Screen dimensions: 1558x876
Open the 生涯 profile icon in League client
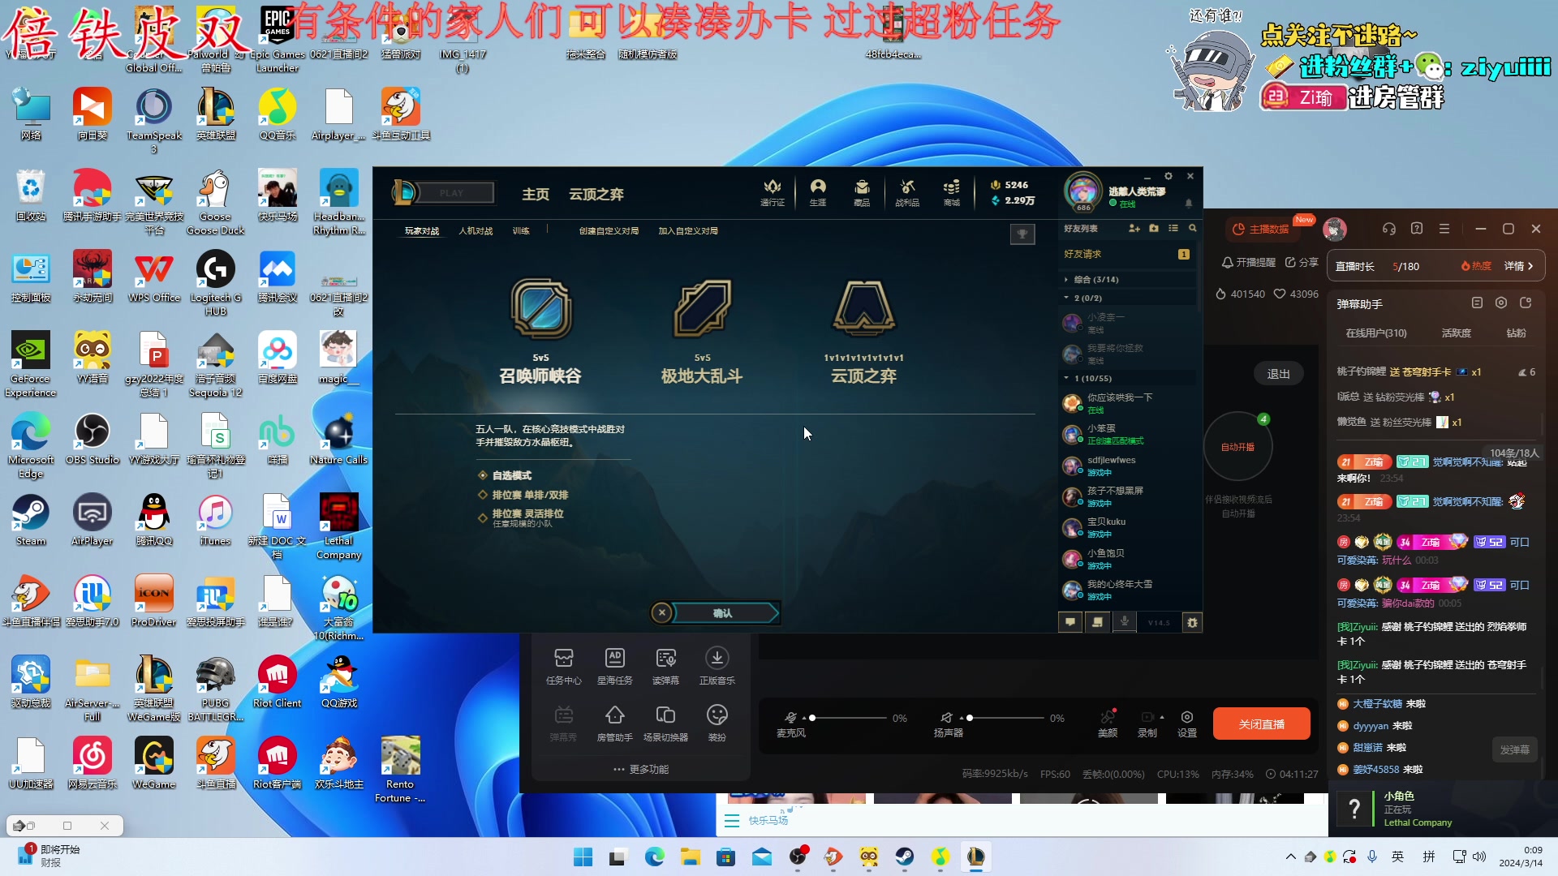pos(817,193)
